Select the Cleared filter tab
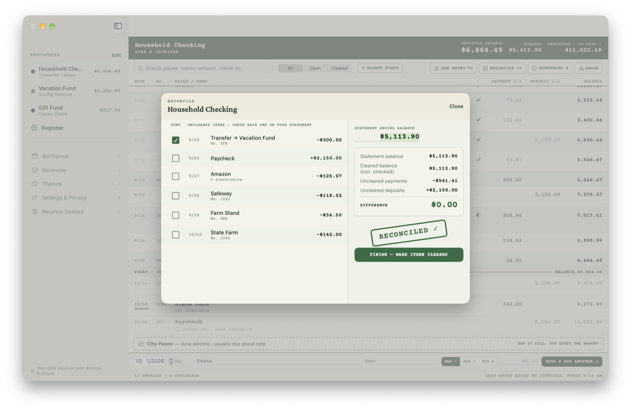This screenshot has height=411, width=631. coord(340,68)
